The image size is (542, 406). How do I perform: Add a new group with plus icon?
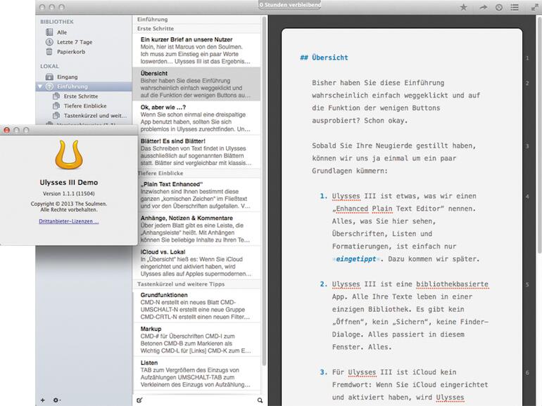click(42, 400)
